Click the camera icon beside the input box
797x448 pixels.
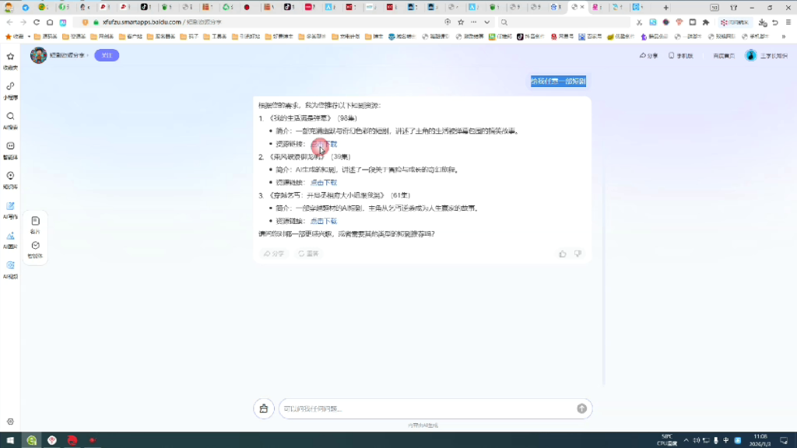coord(264,408)
